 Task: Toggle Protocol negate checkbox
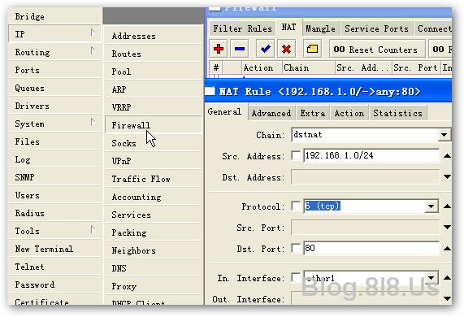[296, 206]
